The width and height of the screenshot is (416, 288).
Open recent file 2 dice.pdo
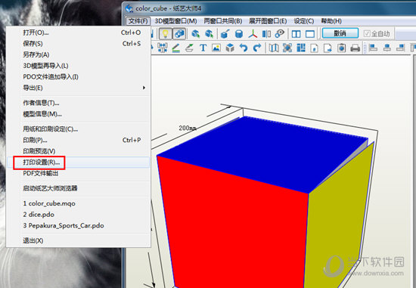click(x=78, y=215)
